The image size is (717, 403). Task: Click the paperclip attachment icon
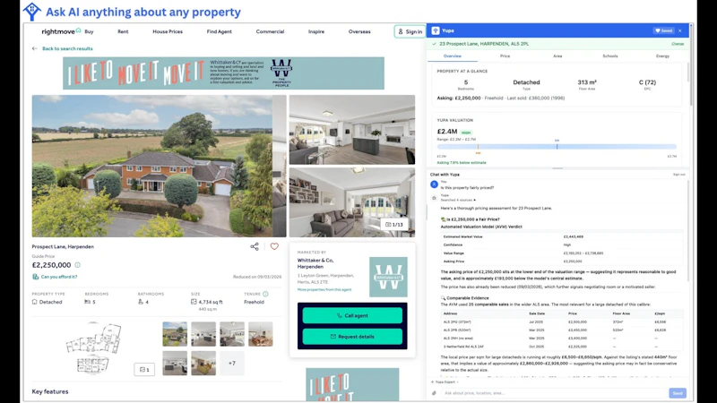coord(434,393)
